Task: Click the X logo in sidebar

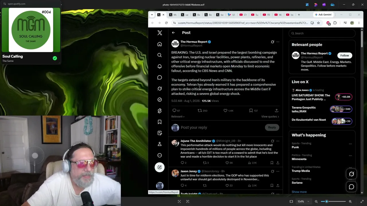Action: pos(160,33)
